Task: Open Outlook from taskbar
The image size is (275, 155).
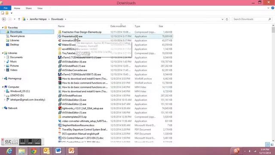Action: coord(46,151)
